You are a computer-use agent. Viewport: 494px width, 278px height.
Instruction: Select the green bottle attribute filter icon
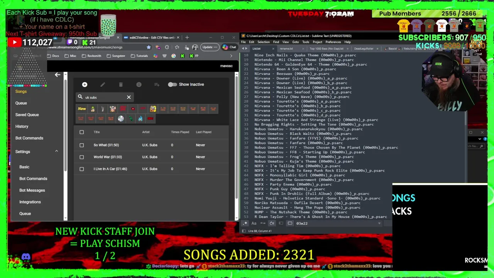point(131,119)
